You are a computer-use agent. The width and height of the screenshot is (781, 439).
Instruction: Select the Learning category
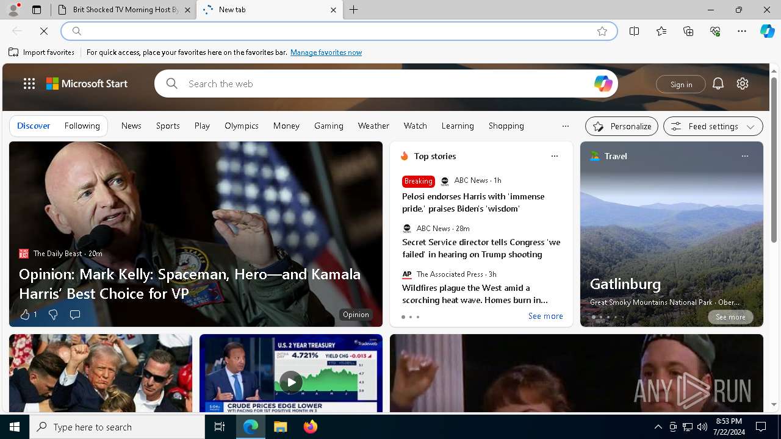458,126
